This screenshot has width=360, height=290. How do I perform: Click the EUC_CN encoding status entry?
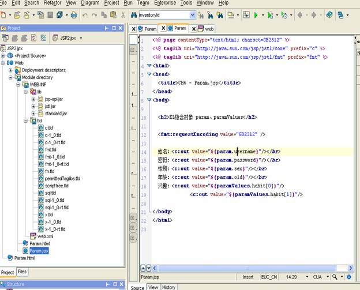tap(269, 277)
